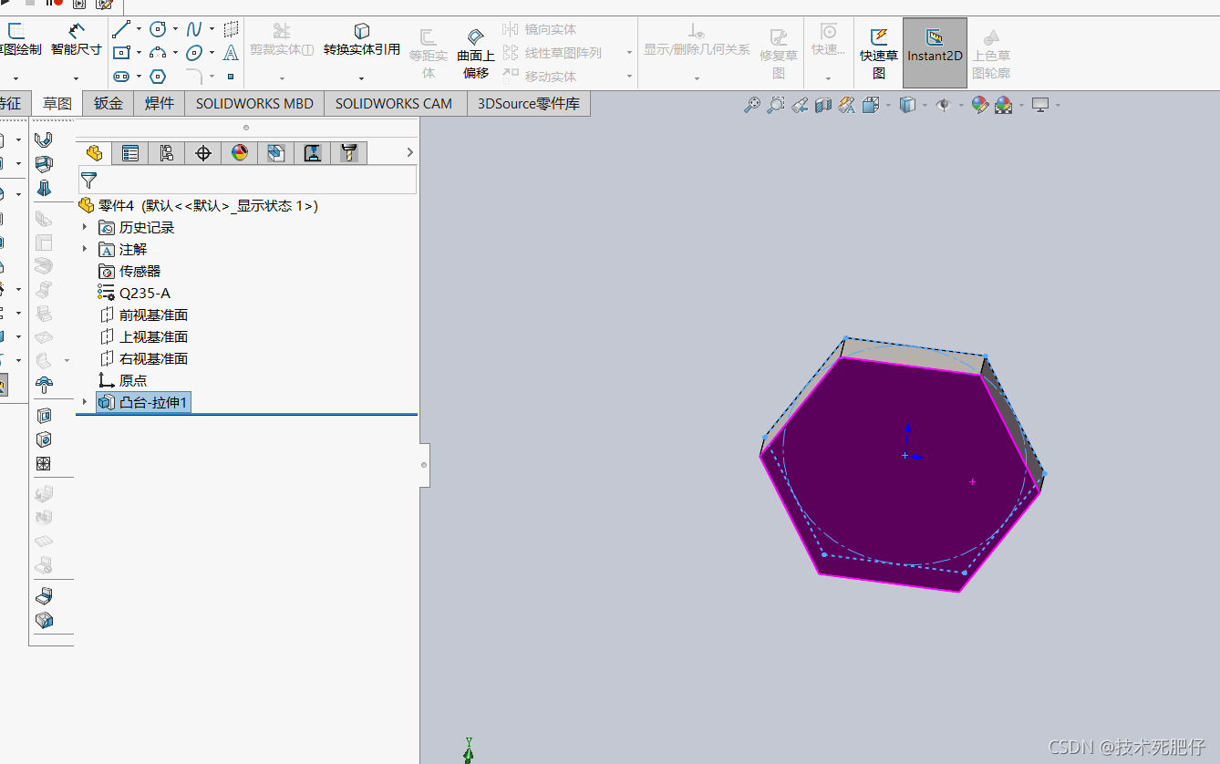
Task: Open FeatureManager design tree tab
Action: 94,153
